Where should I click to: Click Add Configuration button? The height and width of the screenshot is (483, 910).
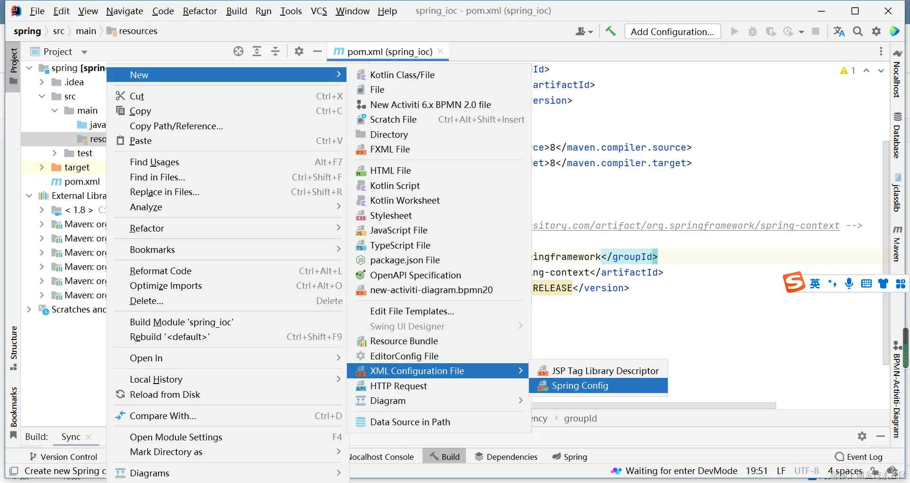click(x=673, y=31)
